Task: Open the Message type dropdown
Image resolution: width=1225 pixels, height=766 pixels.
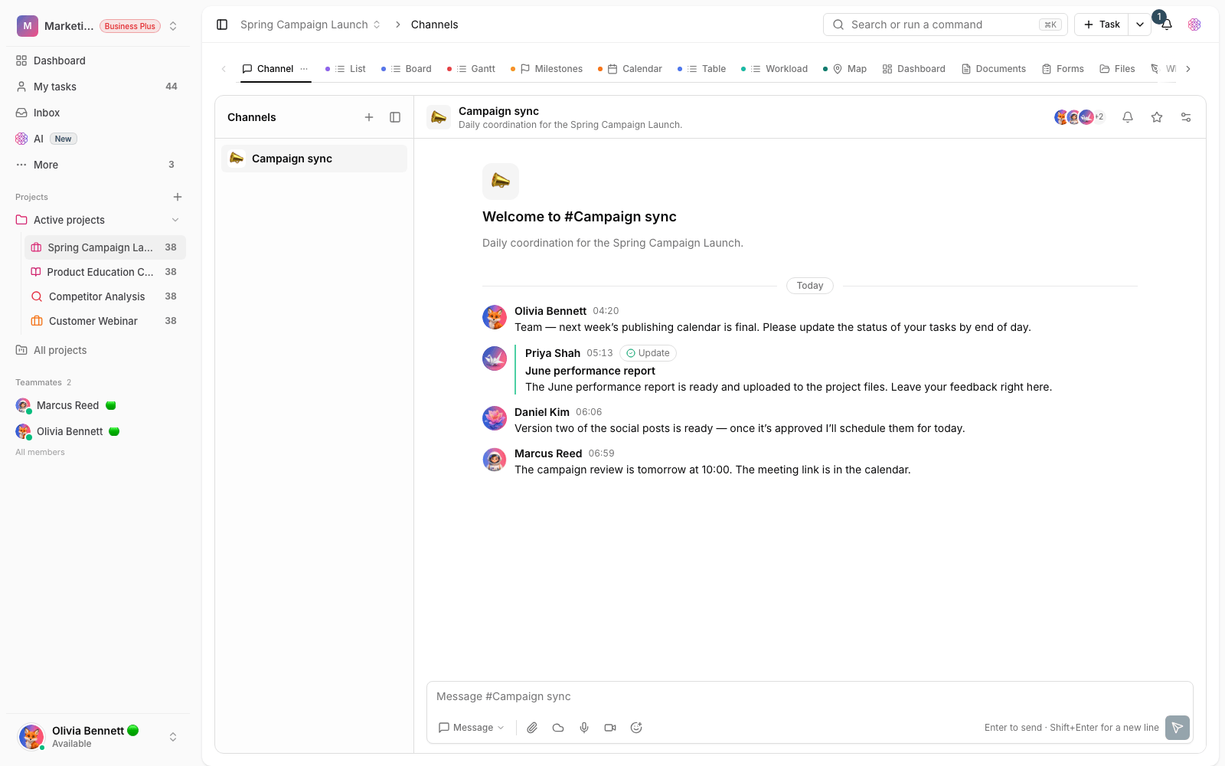Action: pyautogui.click(x=472, y=728)
